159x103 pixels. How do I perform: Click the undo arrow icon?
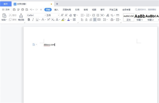(31, 10)
